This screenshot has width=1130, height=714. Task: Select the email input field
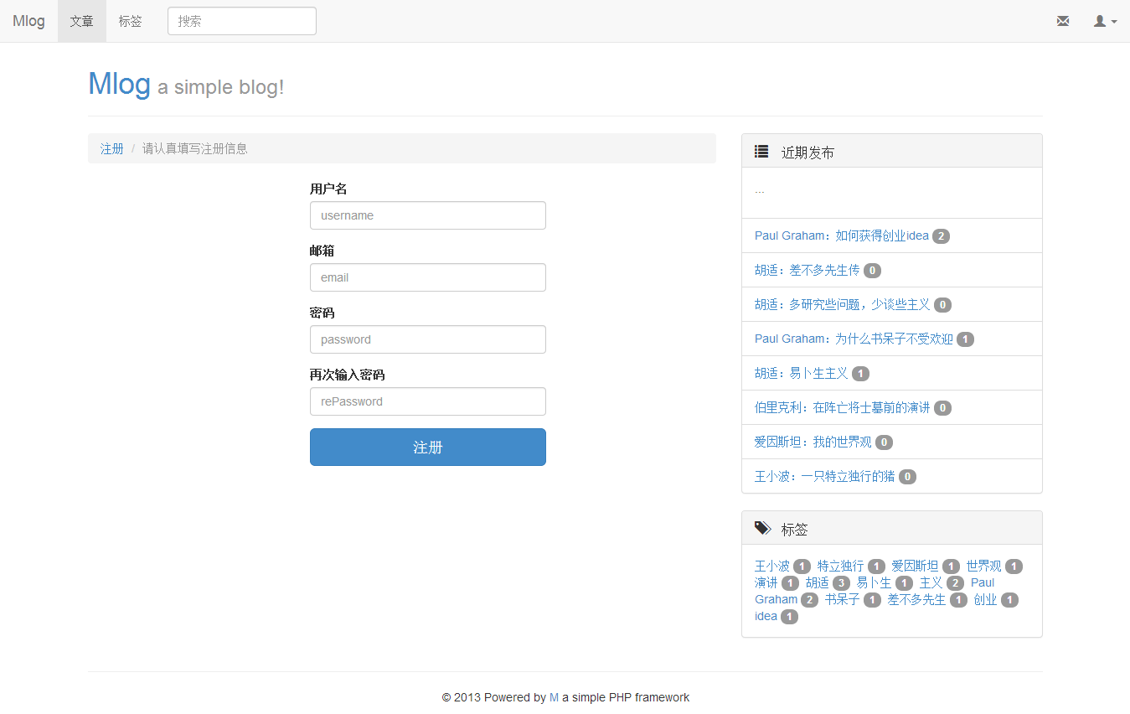click(x=427, y=277)
